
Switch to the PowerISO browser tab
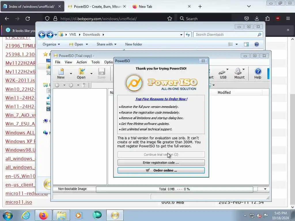click(97, 7)
